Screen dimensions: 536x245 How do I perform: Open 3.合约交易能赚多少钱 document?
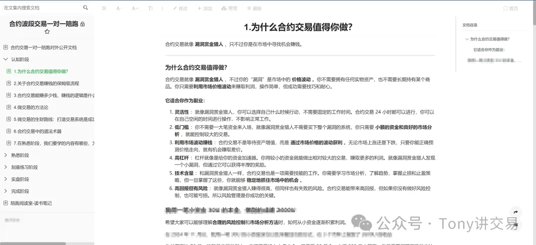(54, 96)
